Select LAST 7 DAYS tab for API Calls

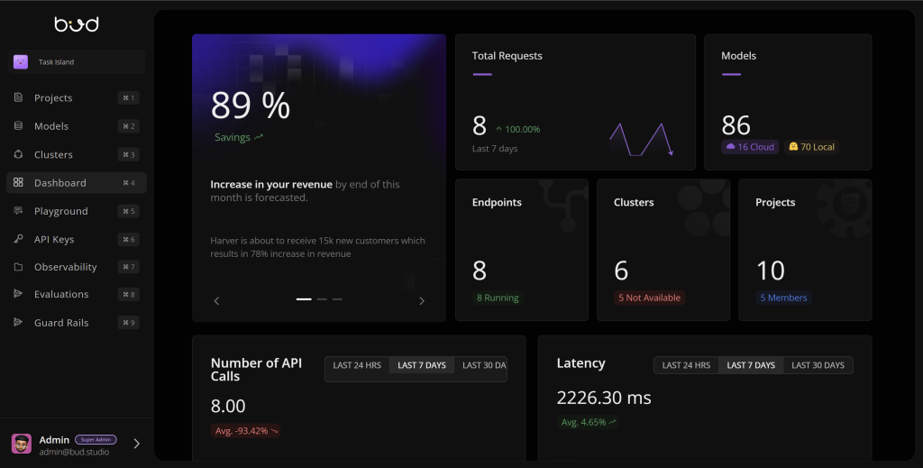click(422, 365)
